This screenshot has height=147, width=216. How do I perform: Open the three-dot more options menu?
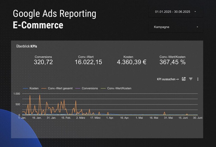pos(198,79)
